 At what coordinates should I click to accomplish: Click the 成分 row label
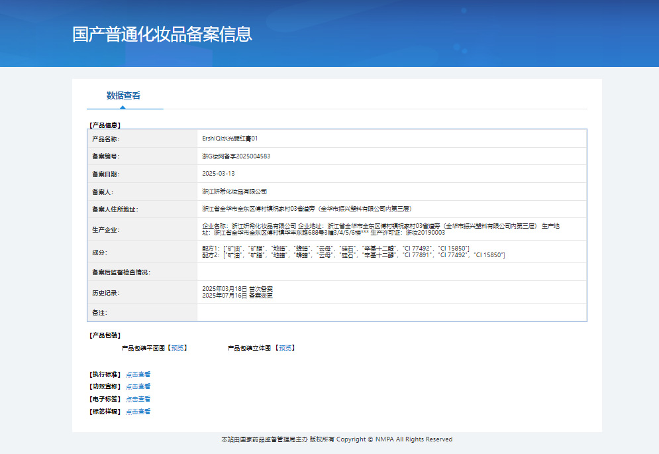(99, 253)
